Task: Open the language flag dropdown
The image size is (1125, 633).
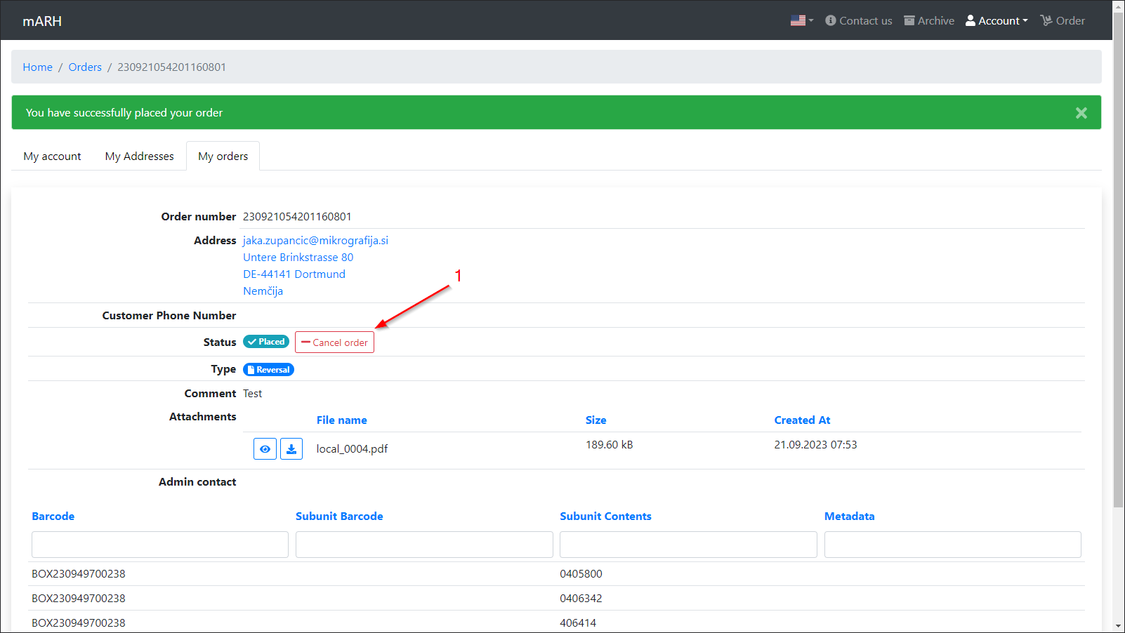Action: click(x=801, y=21)
